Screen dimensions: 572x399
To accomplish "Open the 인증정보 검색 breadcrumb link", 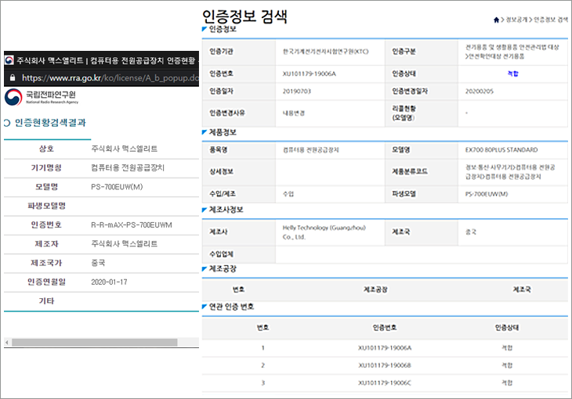I will [x=551, y=20].
